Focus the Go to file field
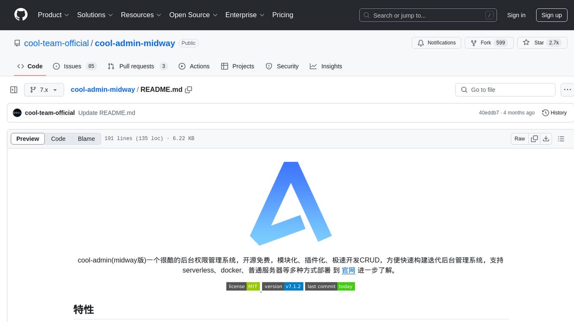574x322 pixels. click(x=505, y=90)
